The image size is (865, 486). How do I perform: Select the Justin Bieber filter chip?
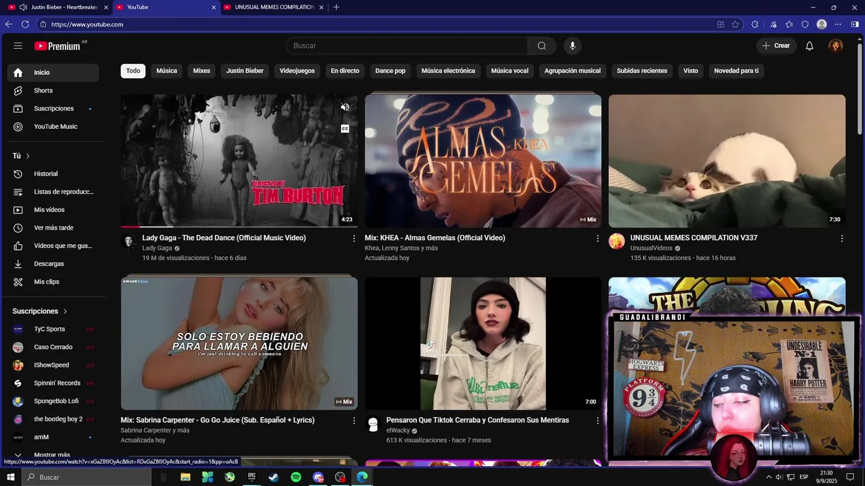245,71
